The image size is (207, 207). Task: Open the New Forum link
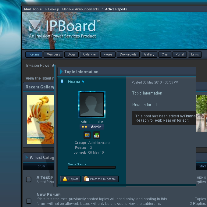(x=48, y=195)
